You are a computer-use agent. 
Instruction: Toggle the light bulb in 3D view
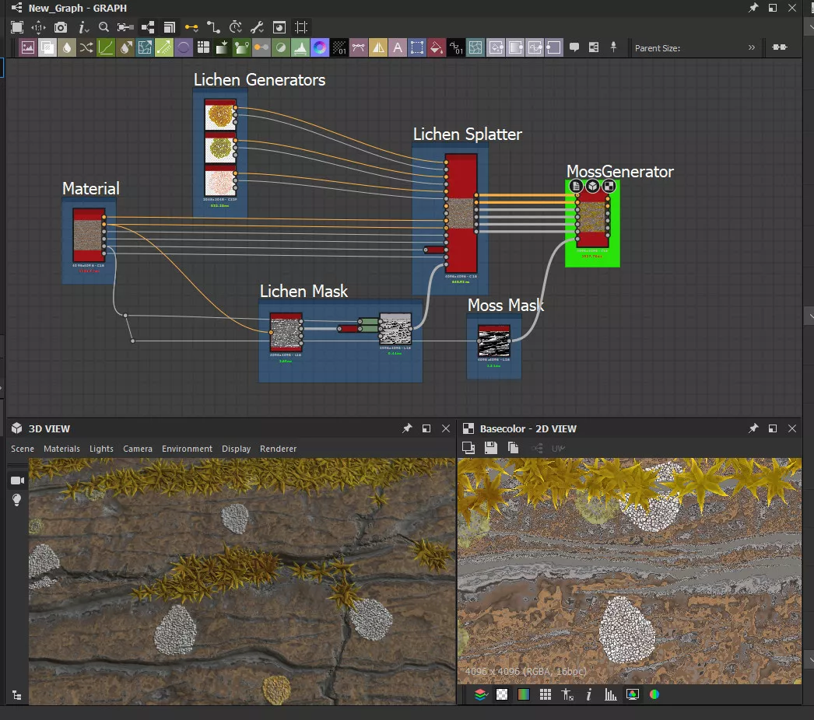(x=16, y=501)
